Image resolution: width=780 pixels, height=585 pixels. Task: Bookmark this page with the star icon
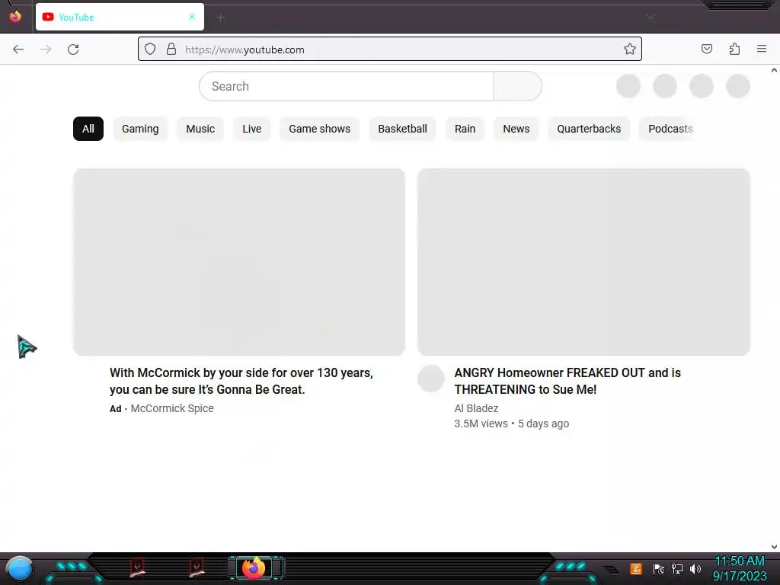(x=630, y=49)
